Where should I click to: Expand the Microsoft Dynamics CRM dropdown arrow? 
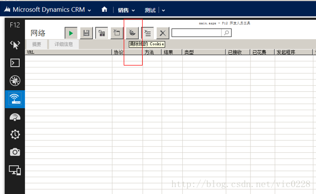(x=89, y=10)
